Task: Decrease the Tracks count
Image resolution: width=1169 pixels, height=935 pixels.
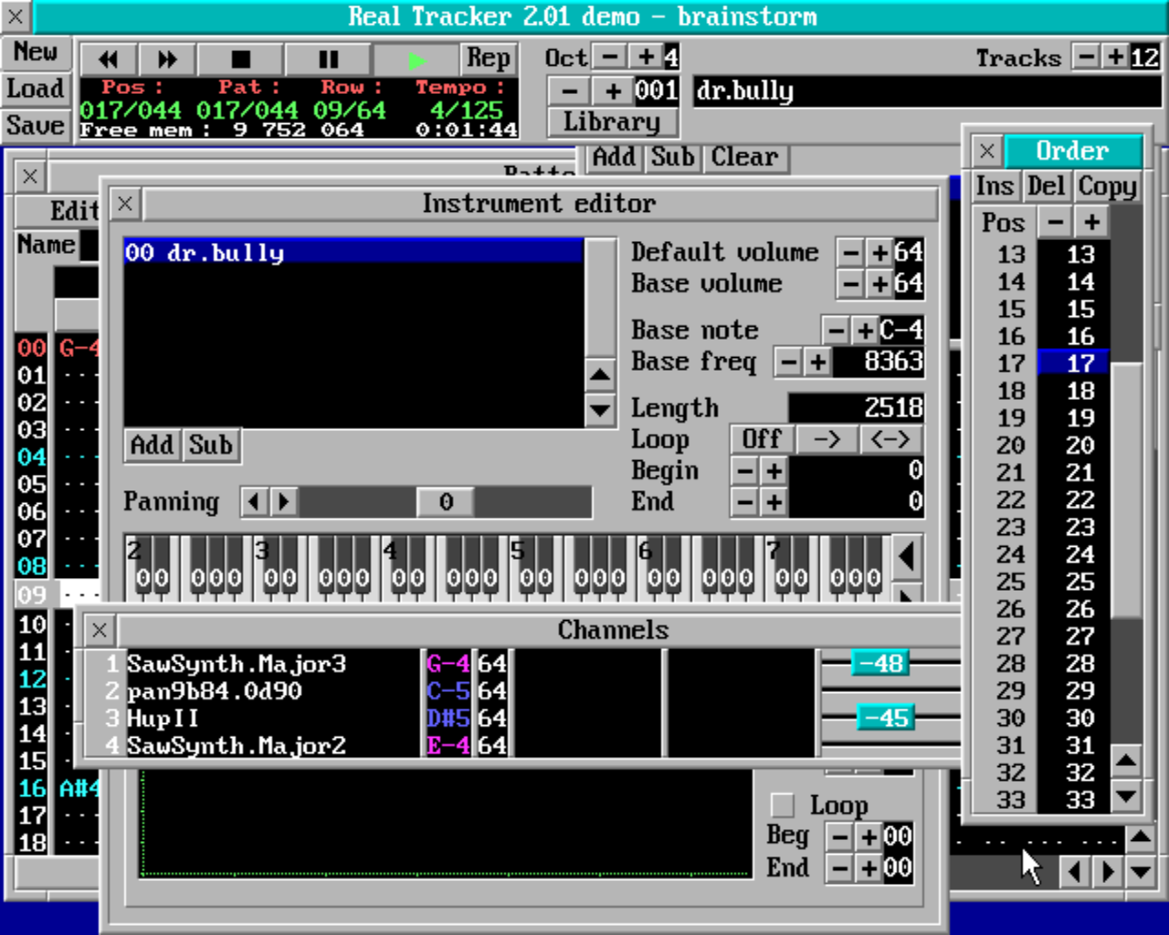Action: [x=1086, y=57]
